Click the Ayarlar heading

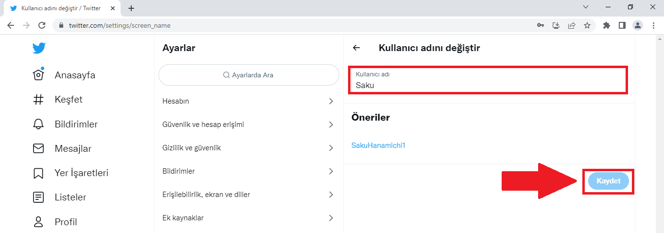tap(179, 48)
